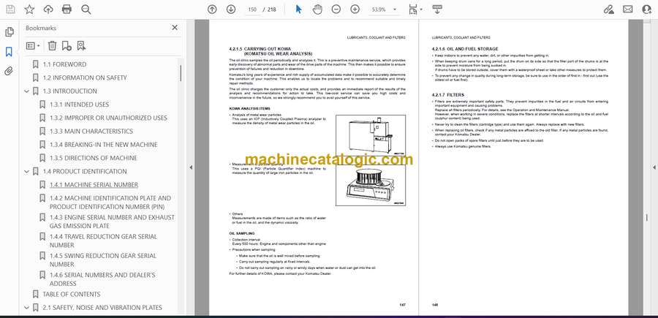Open bookmark 1.2 INFORMATION ON SAFETY
Screen dimensions: 658x318
85,77
